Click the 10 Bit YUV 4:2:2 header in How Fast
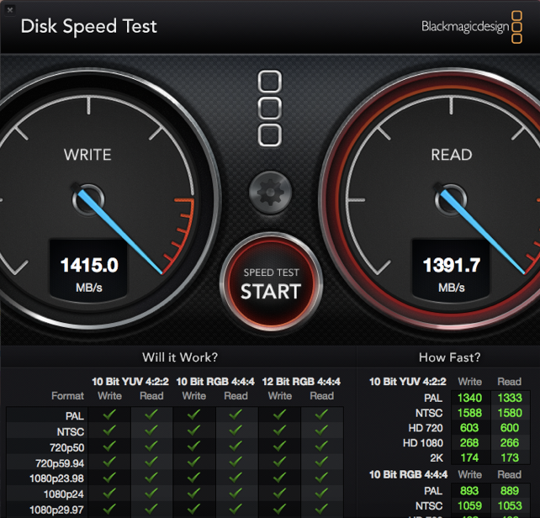 click(407, 382)
